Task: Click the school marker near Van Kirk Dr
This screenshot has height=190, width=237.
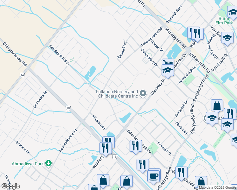Action: pyautogui.click(x=227, y=38)
